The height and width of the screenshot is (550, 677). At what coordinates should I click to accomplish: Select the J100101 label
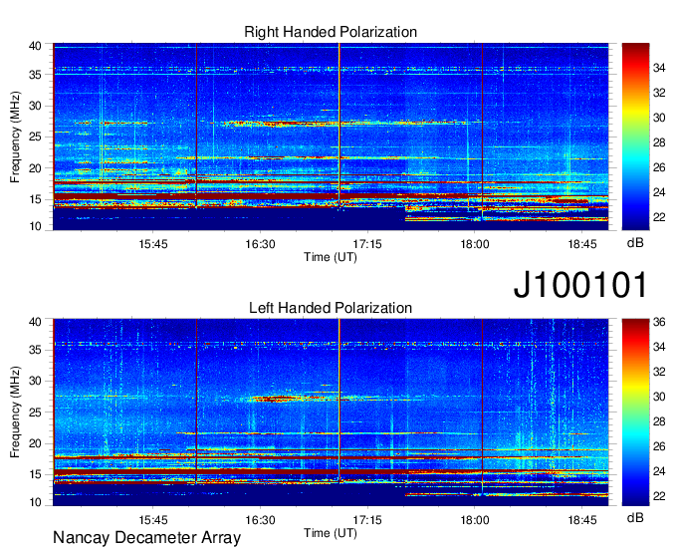click(x=580, y=285)
